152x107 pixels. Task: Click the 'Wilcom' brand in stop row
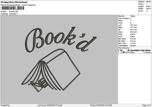pos(148,52)
